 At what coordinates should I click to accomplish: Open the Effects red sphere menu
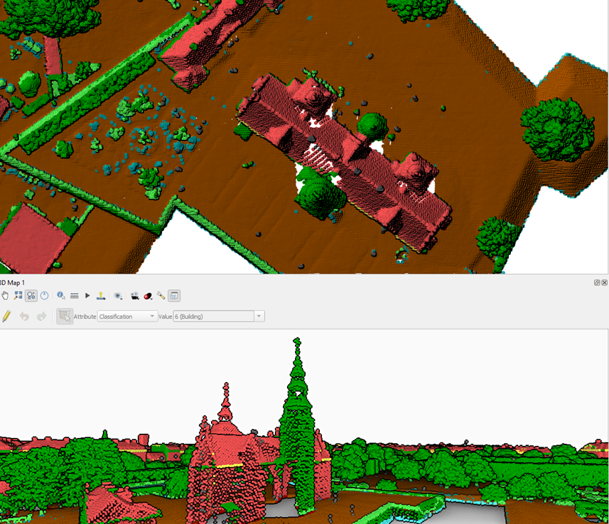(148, 296)
